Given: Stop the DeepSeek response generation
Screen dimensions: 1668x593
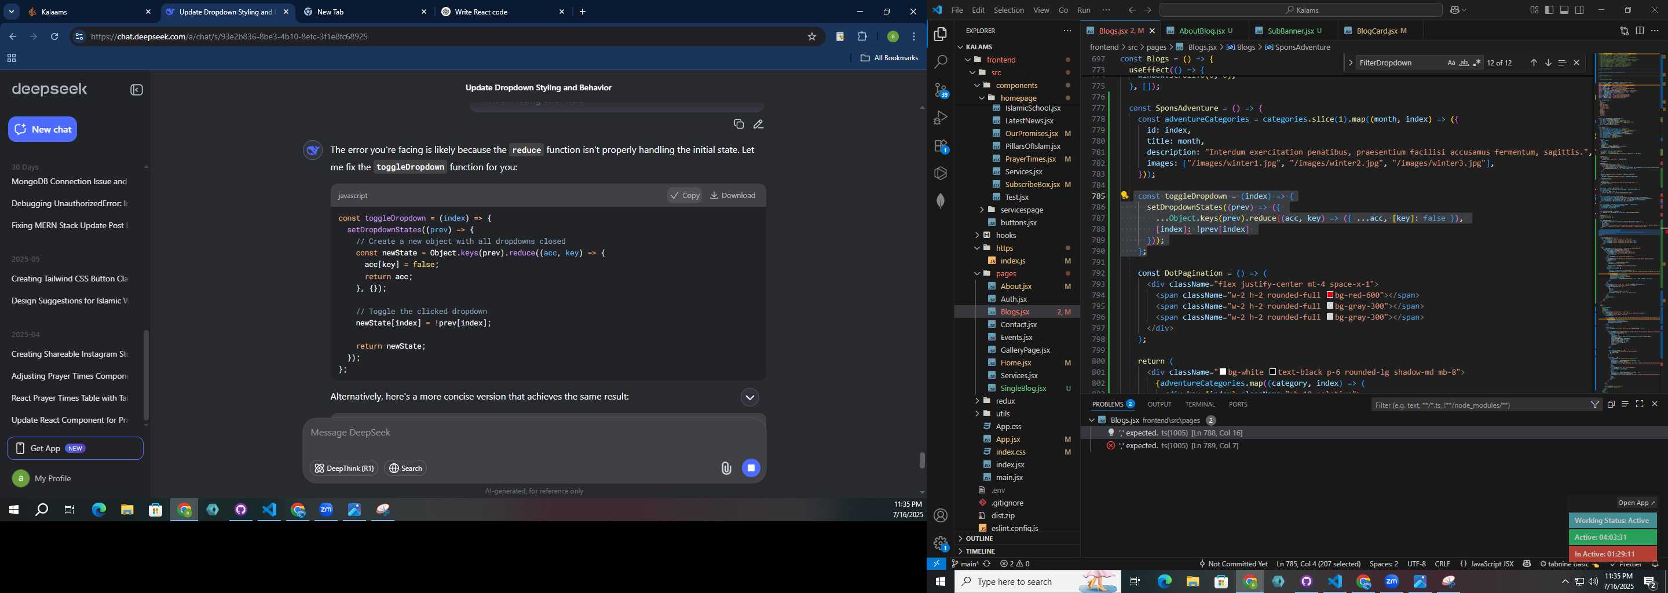Looking at the screenshot, I should point(751,468).
